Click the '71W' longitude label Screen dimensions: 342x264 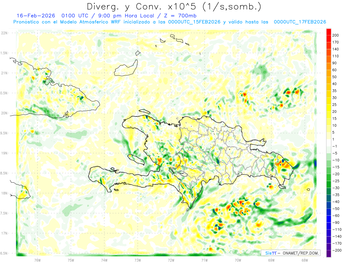coord(204,260)
